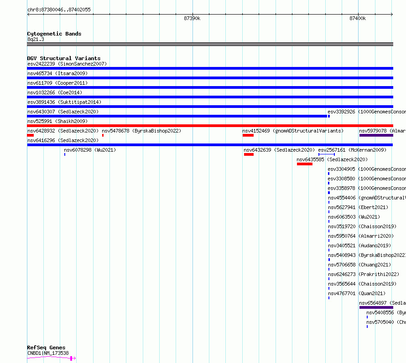The width and height of the screenshot is (406, 363).
Task: Select the red nsv4152469 gnomAD feature bar
Action: coord(248,135)
